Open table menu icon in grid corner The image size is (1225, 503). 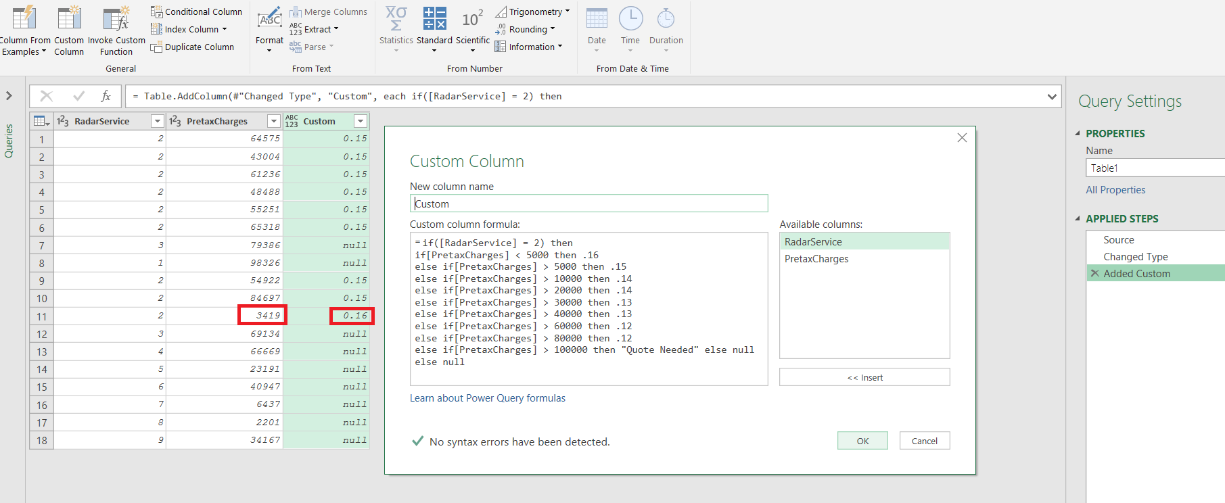click(x=42, y=121)
